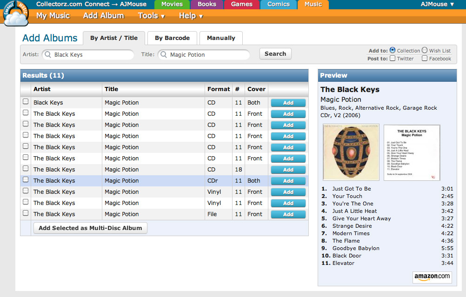466x297 pixels.
Task: Check the box for the 18-track CD row
Action: [x=26, y=168]
